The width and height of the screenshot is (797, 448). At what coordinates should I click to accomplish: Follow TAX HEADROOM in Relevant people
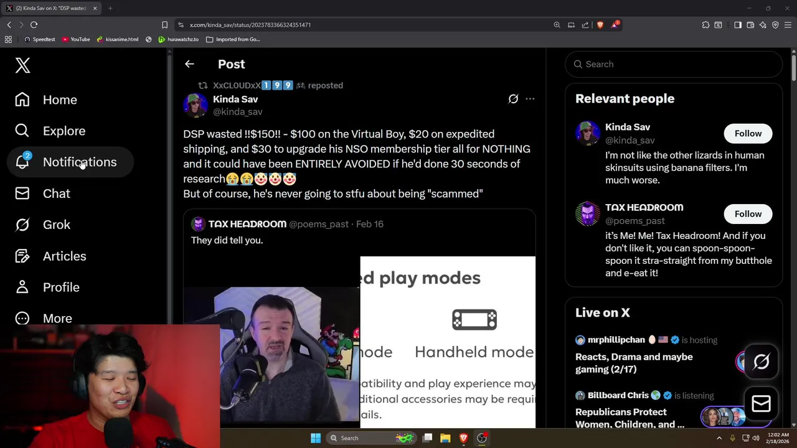coord(748,213)
